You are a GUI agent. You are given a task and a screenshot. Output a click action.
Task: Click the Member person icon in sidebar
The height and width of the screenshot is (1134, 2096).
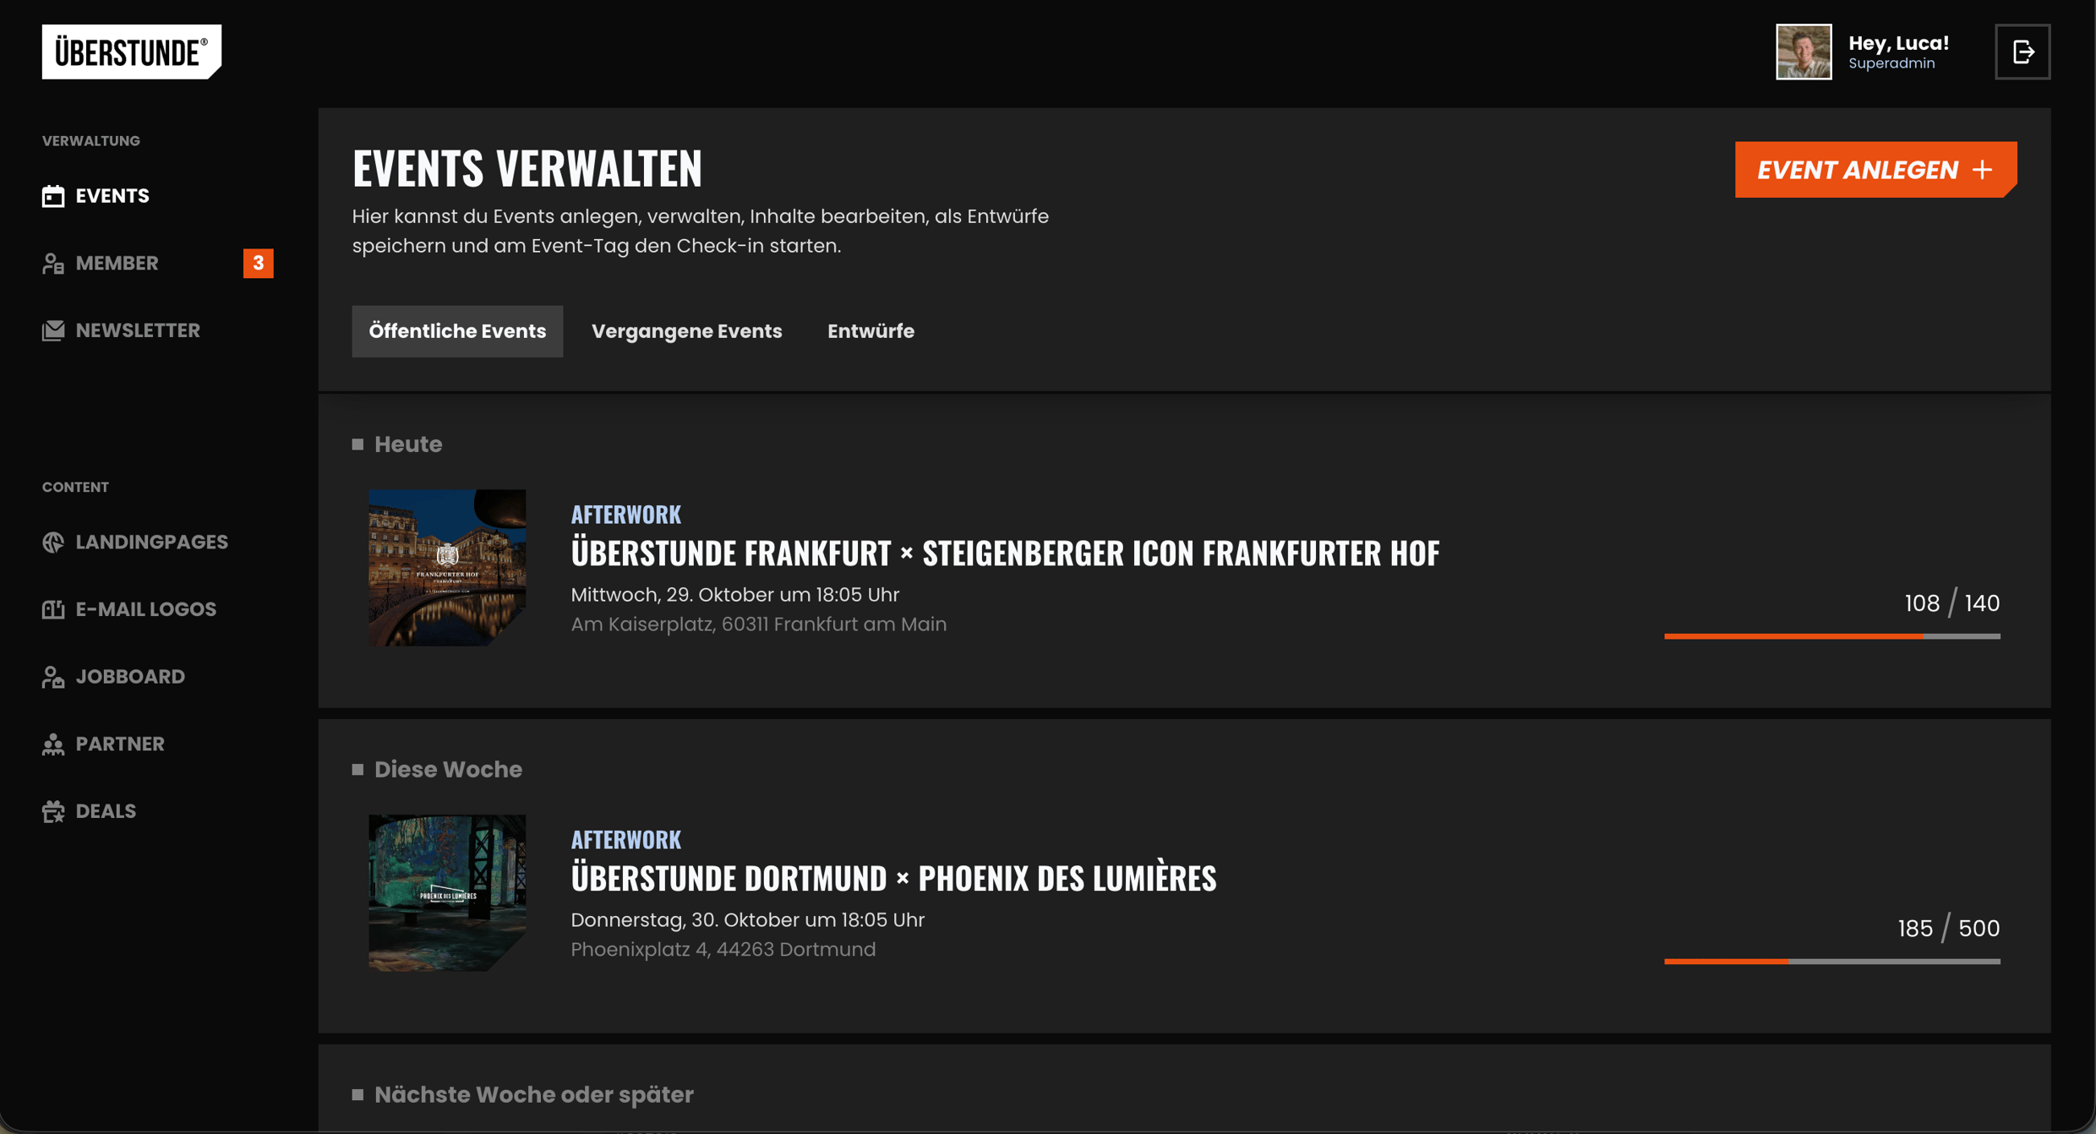(53, 264)
